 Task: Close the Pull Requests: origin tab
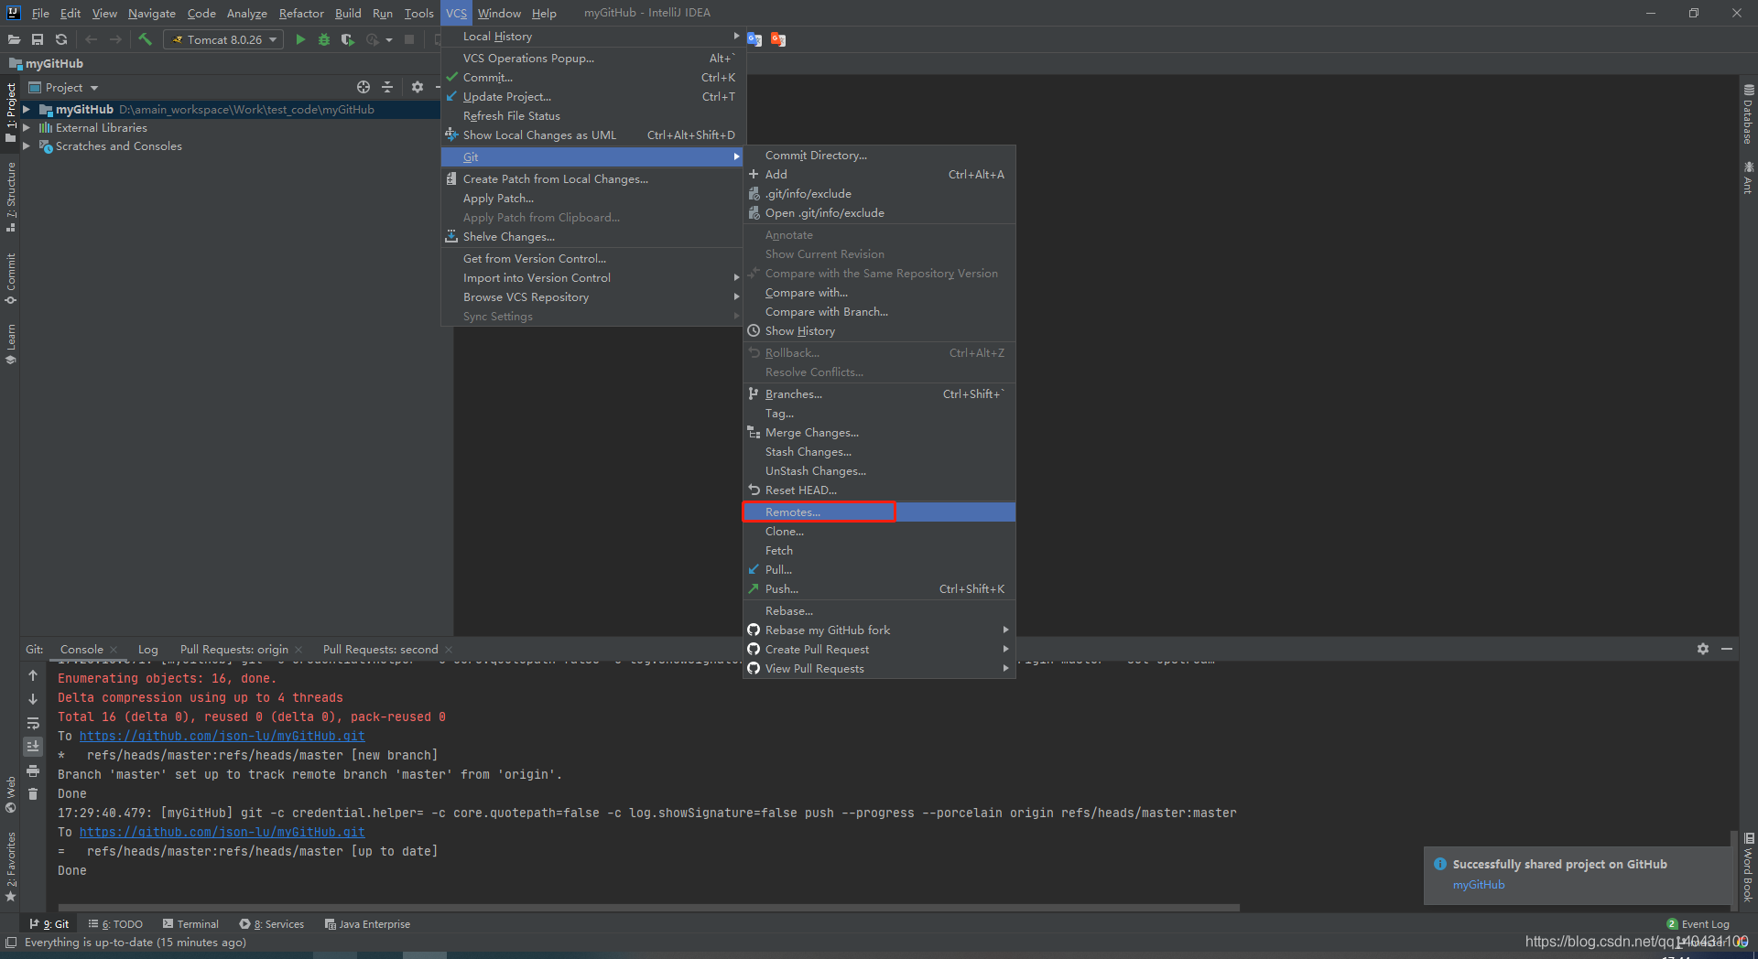[298, 650]
